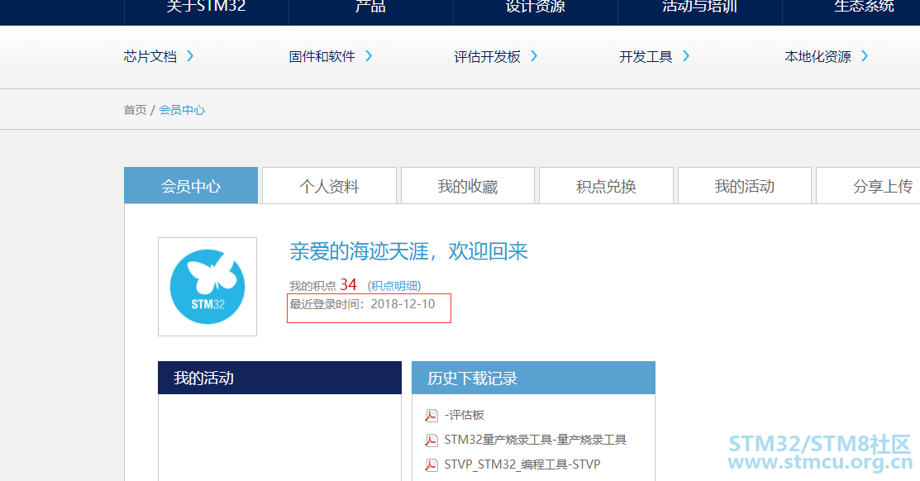The width and height of the screenshot is (920, 481).
Task: Click the points value 34
Action: coord(348,285)
